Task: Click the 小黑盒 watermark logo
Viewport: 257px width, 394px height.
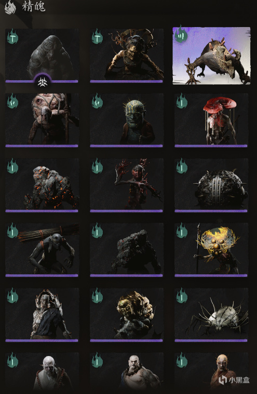Action: 234,380
